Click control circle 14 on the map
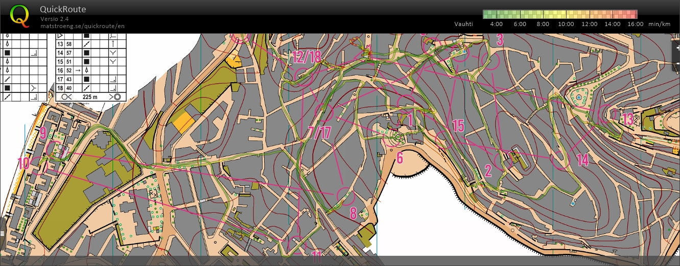 click(560, 160)
